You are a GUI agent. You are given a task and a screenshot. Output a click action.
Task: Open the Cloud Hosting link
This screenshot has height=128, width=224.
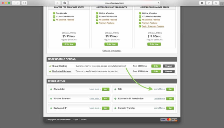tap(60, 66)
